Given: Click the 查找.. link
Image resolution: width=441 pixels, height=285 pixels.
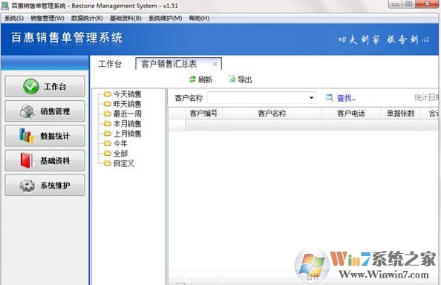Looking at the screenshot, I should point(346,98).
